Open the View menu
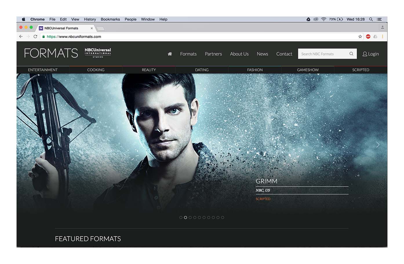Screen dimensions: 404x264 pos(75,19)
